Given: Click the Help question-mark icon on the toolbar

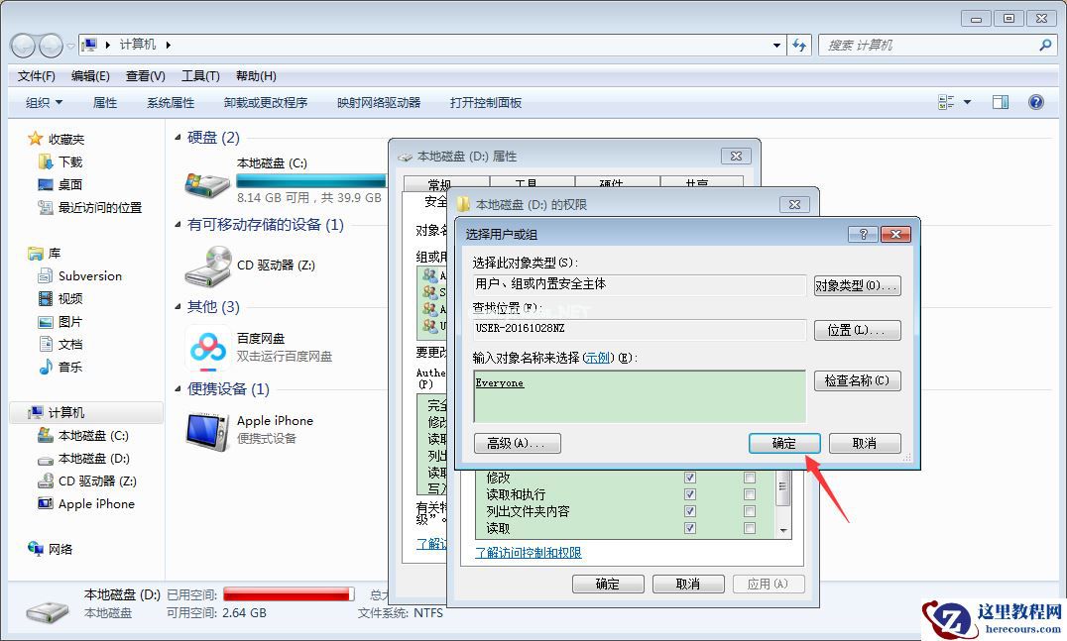Looking at the screenshot, I should click(x=1036, y=101).
